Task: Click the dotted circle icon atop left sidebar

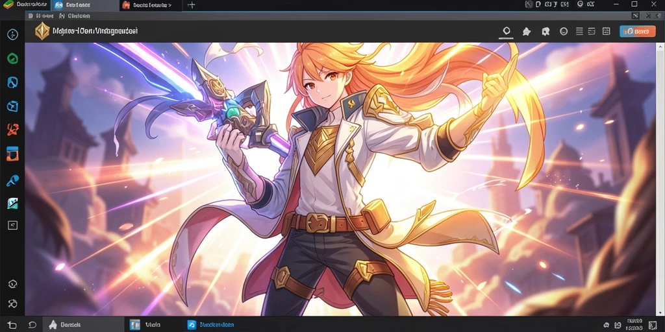Action: (x=13, y=35)
